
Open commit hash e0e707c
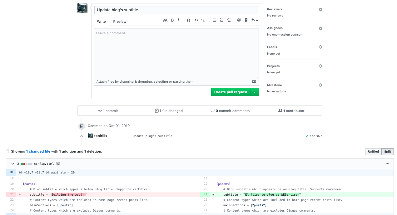pyautogui.click(x=316, y=136)
